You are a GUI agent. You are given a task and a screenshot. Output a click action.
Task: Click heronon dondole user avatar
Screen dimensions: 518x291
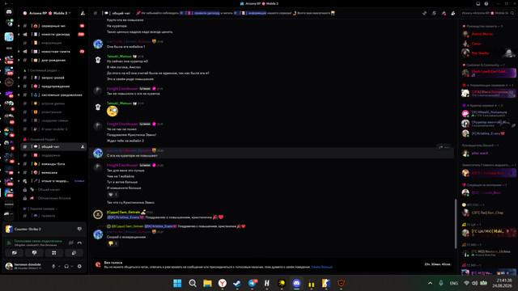(x=9, y=266)
